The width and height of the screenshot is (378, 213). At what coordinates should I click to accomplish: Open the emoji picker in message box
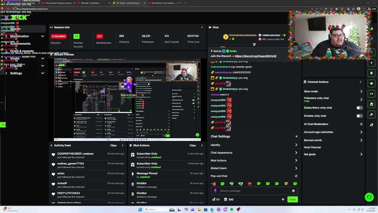[293, 191]
